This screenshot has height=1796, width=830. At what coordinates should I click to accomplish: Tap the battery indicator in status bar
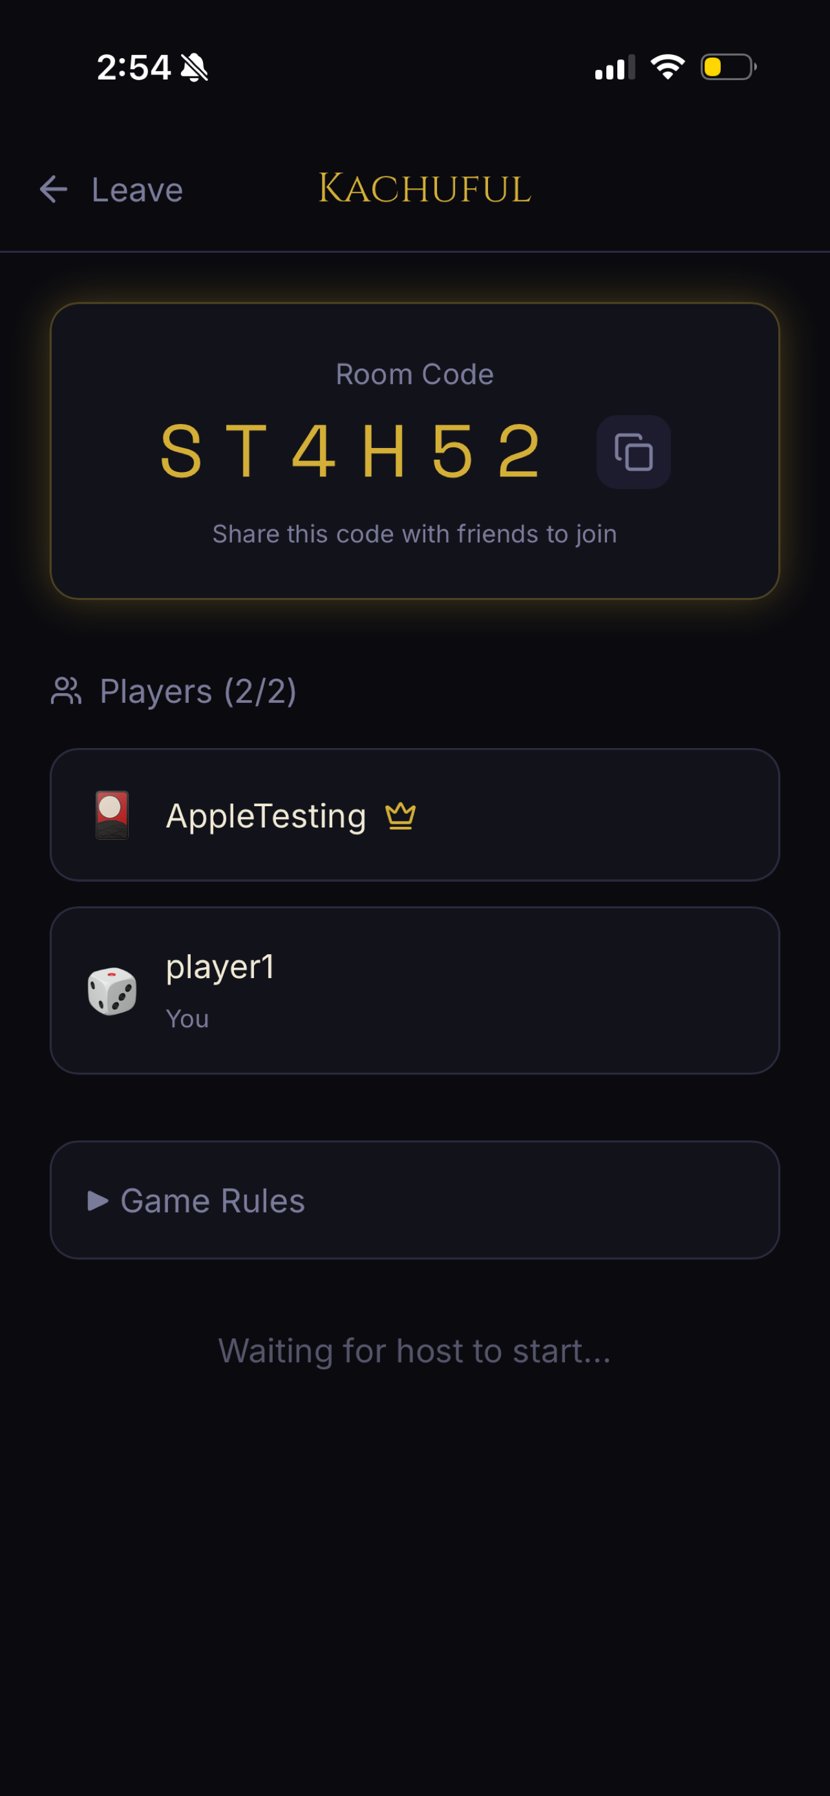click(x=729, y=67)
